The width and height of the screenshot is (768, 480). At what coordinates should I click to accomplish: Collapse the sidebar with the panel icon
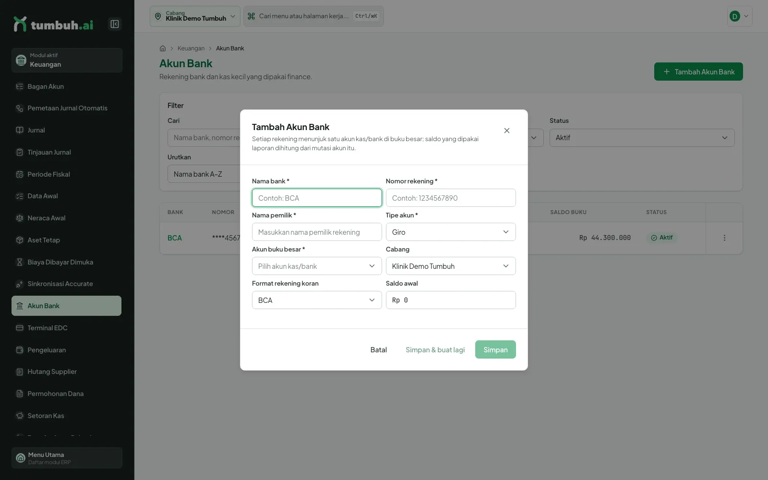115,24
